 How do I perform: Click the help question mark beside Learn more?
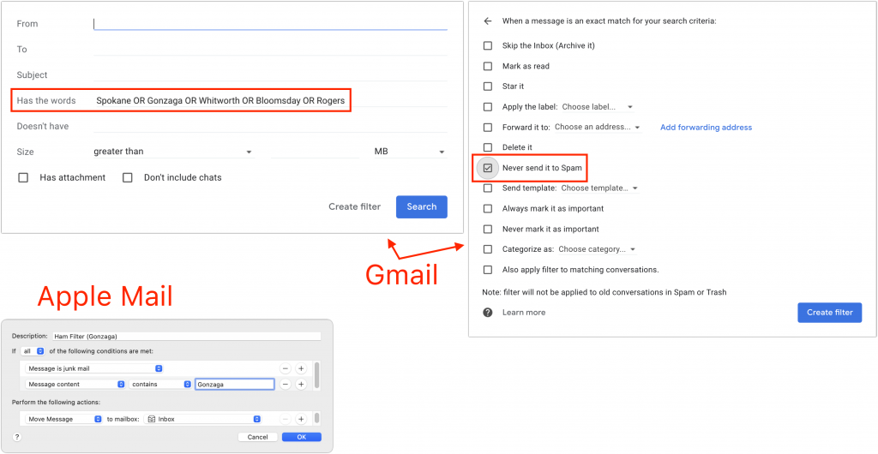488,313
